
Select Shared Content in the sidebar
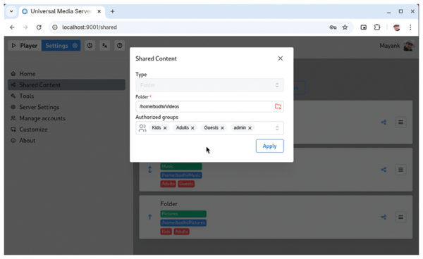(67, 84)
